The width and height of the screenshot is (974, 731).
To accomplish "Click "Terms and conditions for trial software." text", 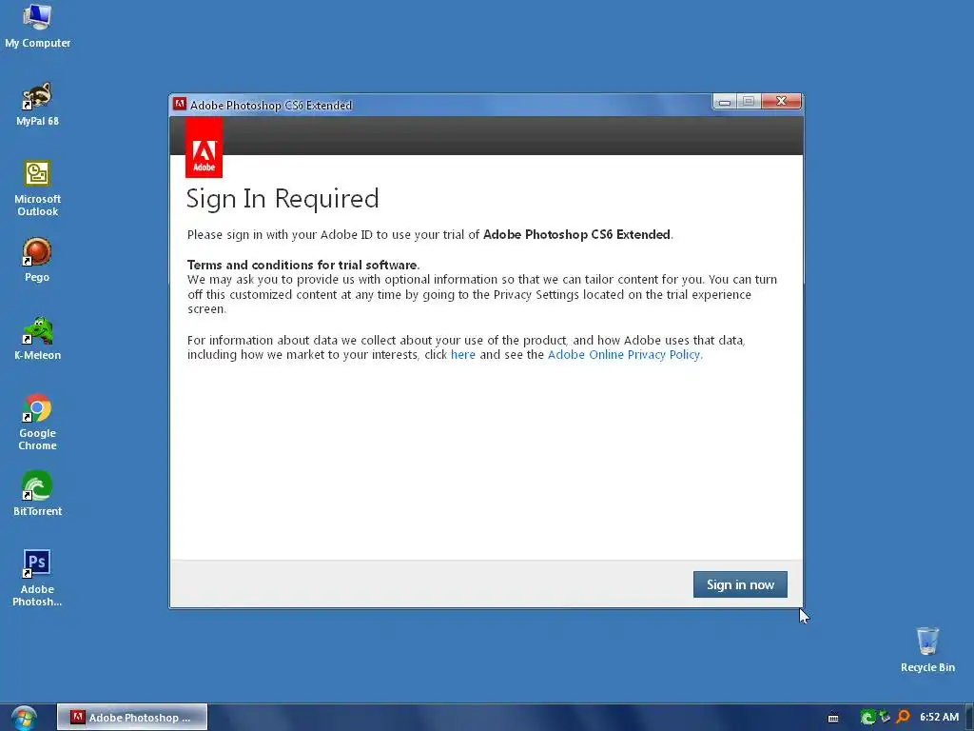I will (303, 265).
